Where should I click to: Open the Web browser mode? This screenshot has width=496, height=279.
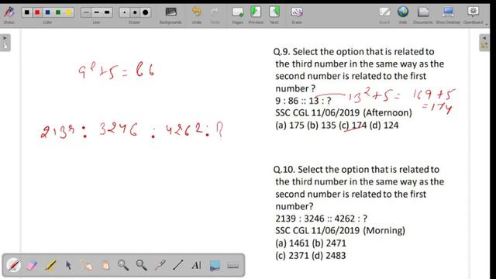(403, 15)
